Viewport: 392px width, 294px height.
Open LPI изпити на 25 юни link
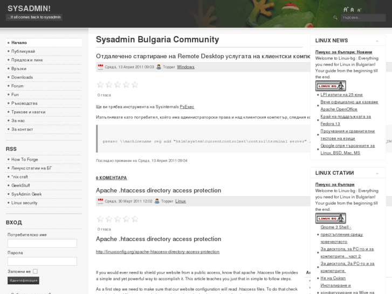pos(341,94)
